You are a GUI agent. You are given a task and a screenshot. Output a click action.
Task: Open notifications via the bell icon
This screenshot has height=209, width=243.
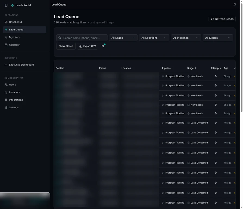tap(235, 4)
